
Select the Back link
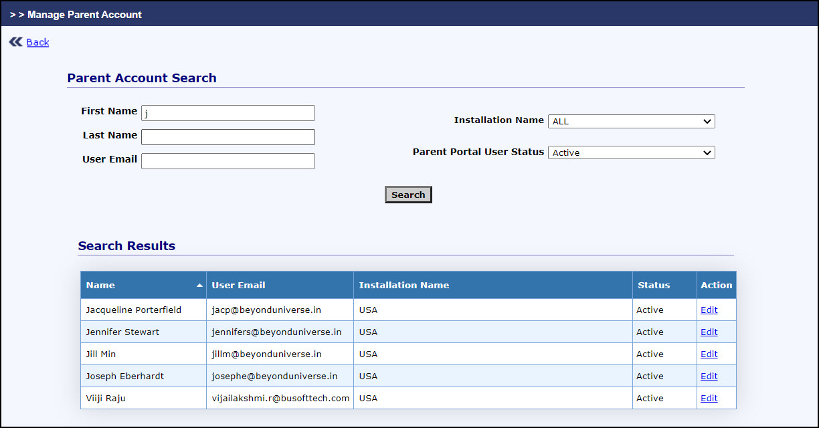(x=37, y=42)
